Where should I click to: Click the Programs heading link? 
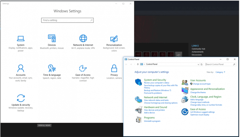149,118
